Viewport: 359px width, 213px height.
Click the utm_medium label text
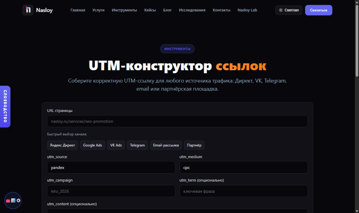pos(191,157)
